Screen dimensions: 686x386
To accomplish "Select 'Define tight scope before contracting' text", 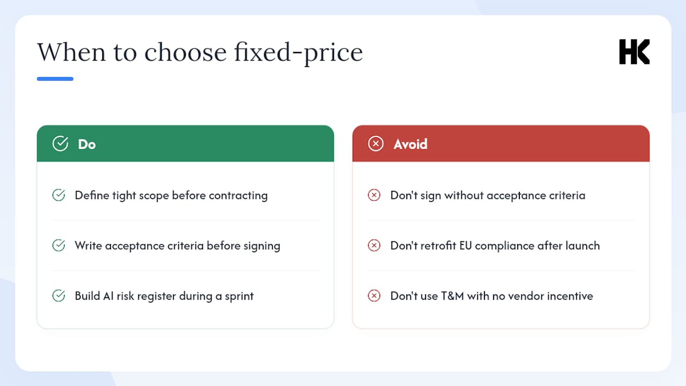I will (171, 196).
